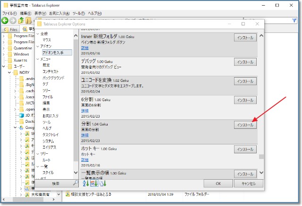
Task: Open the ファイル(F) menu
Action: coord(9,14)
